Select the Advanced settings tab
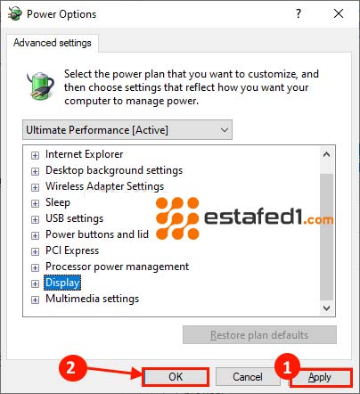360x394 pixels. [53, 43]
